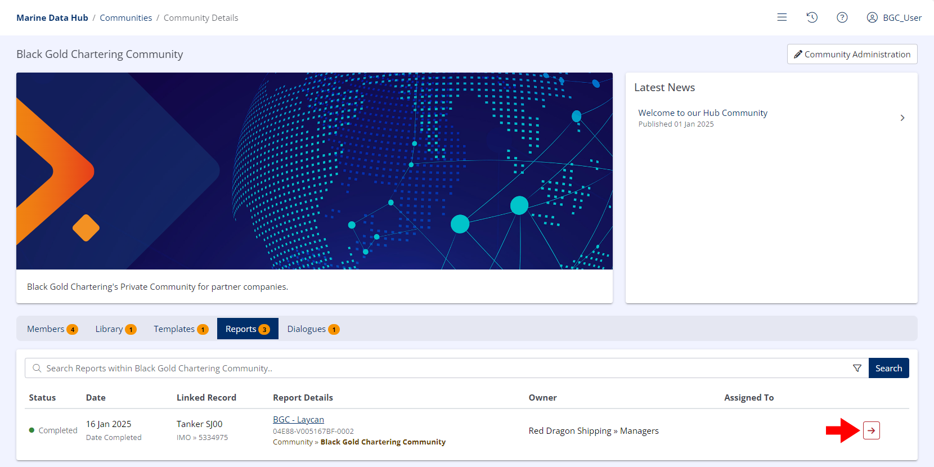Viewport: 934px width, 467px height.
Task: Open the recent history clock icon
Action: (811, 17)
